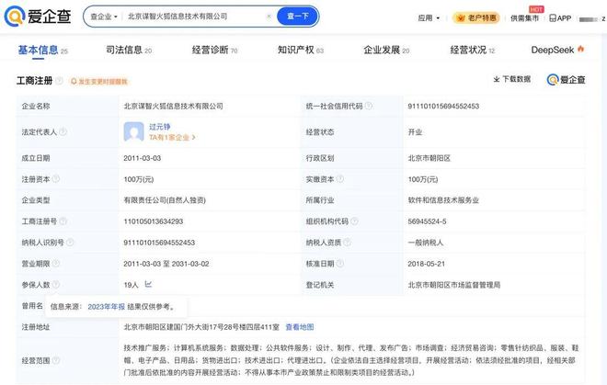This screenshot has height=385, width=607.
Task: Open the 过元铮 person profile link
Action: click(159, 127)
